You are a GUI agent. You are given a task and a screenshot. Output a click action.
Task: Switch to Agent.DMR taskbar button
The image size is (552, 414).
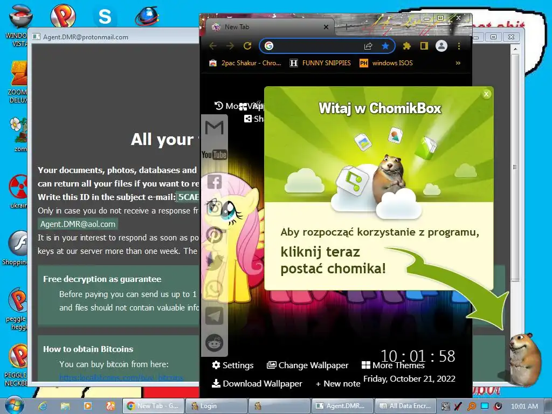tap(342, 406)
